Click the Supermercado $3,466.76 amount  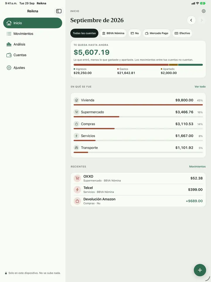184,112
